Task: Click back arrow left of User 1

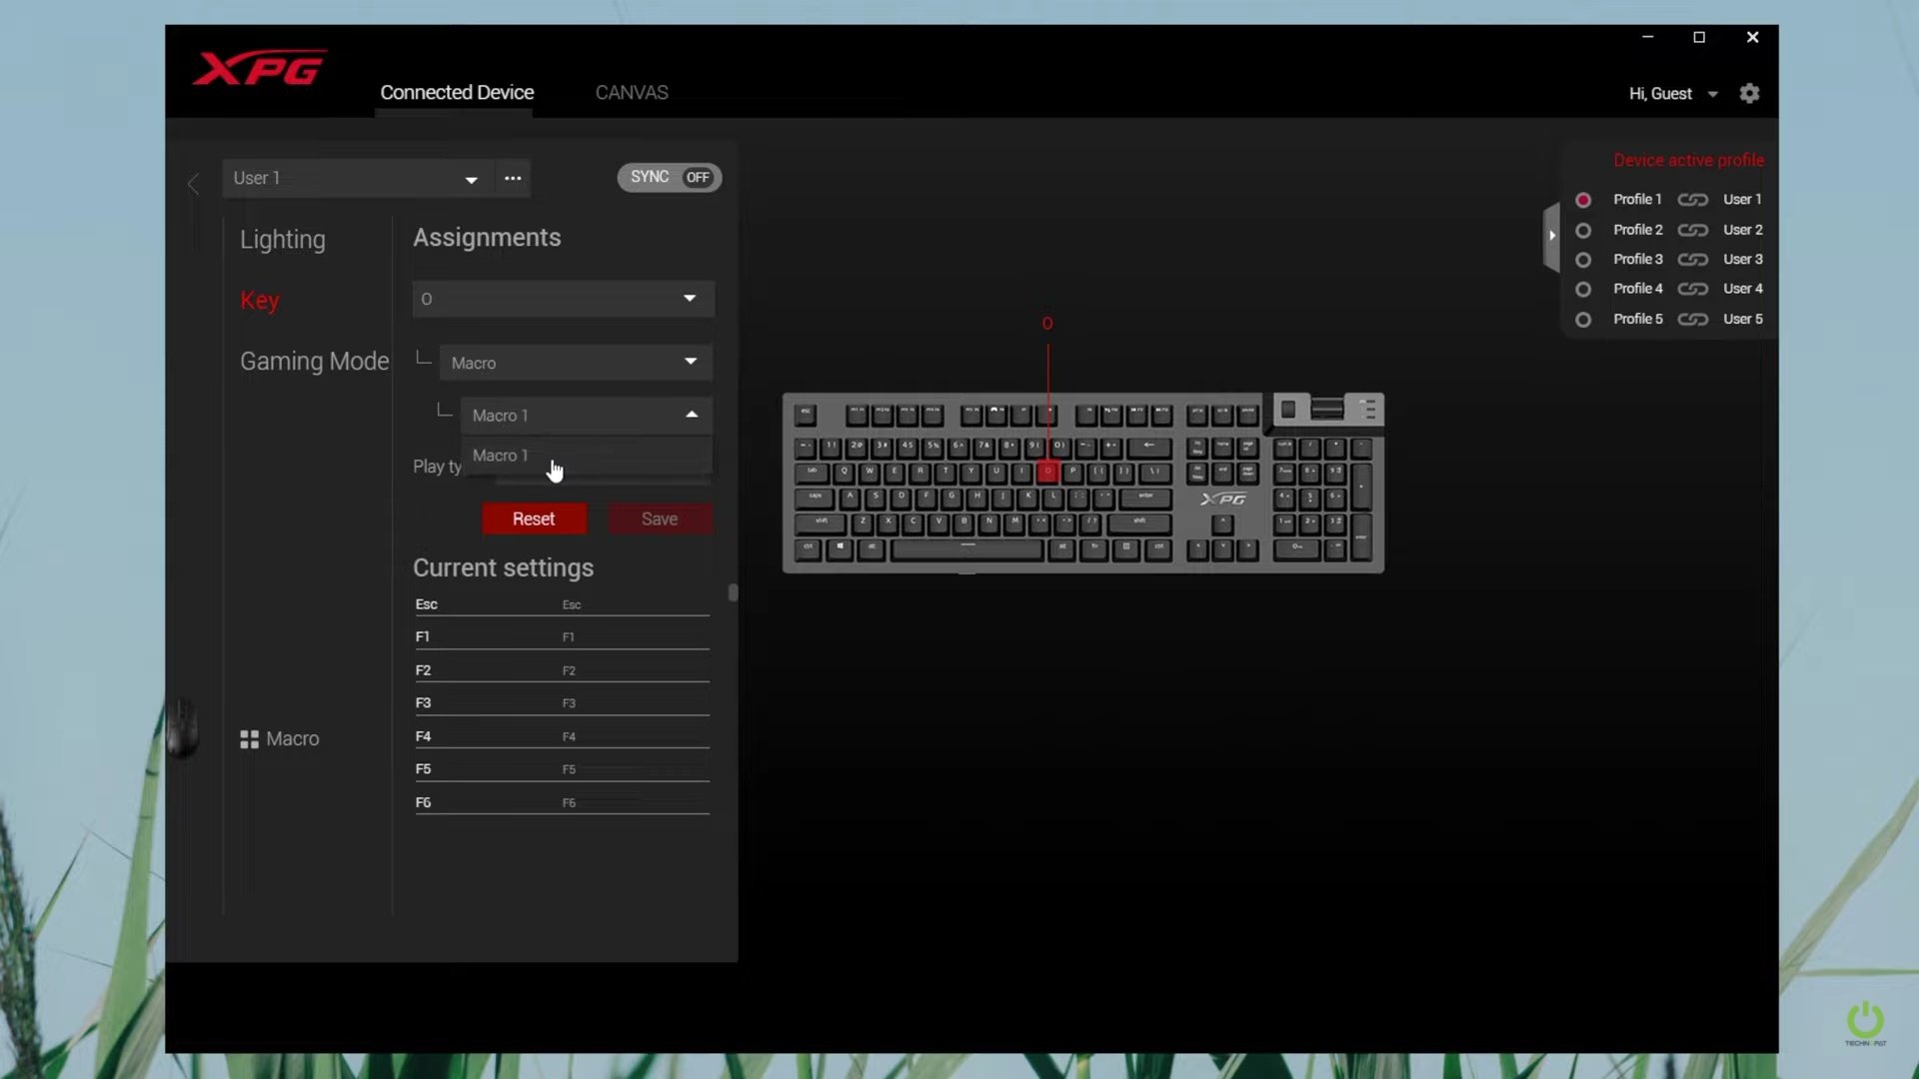Action: pos(194,184)
